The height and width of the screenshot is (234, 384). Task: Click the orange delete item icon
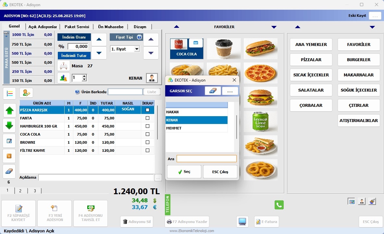(9, 156)
